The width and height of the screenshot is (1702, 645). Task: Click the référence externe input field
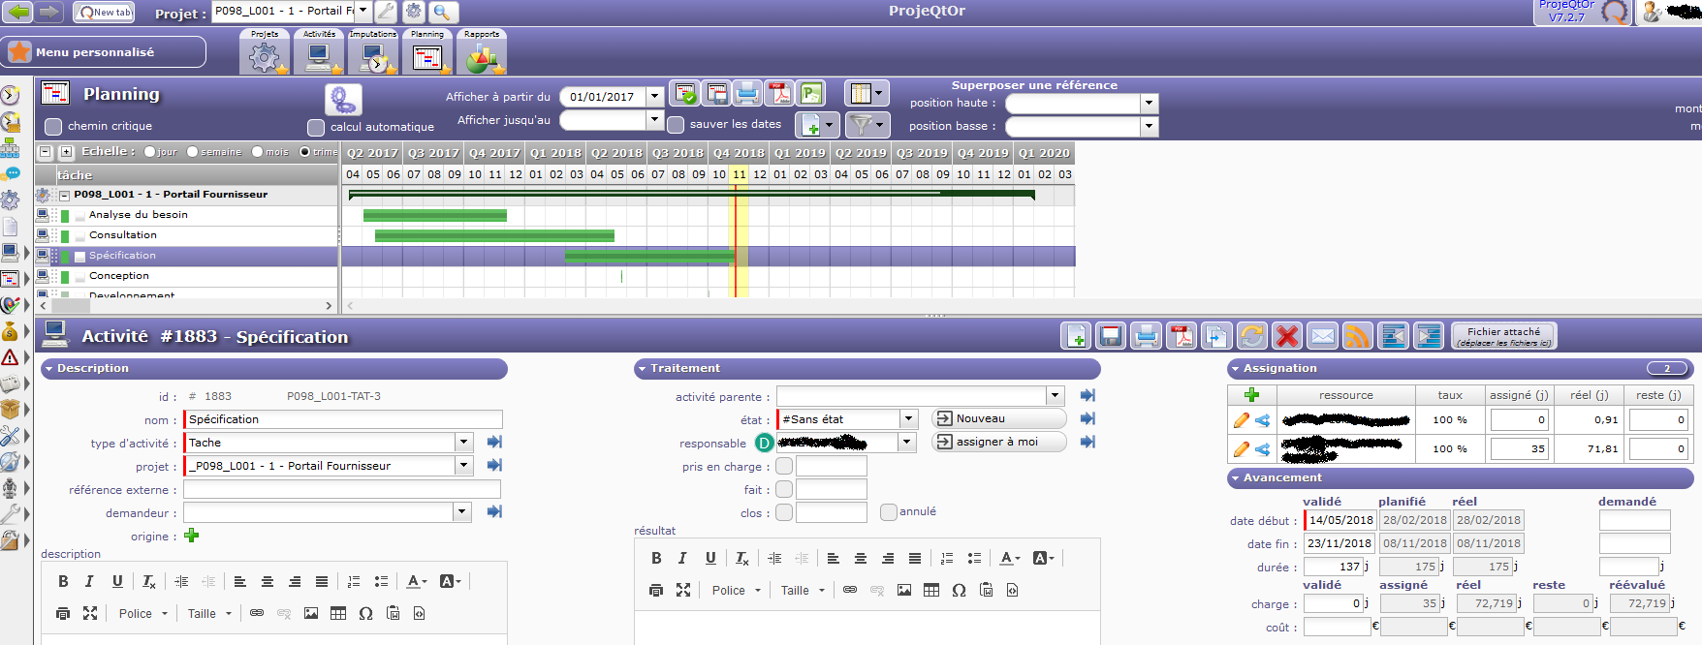[342, 490]
